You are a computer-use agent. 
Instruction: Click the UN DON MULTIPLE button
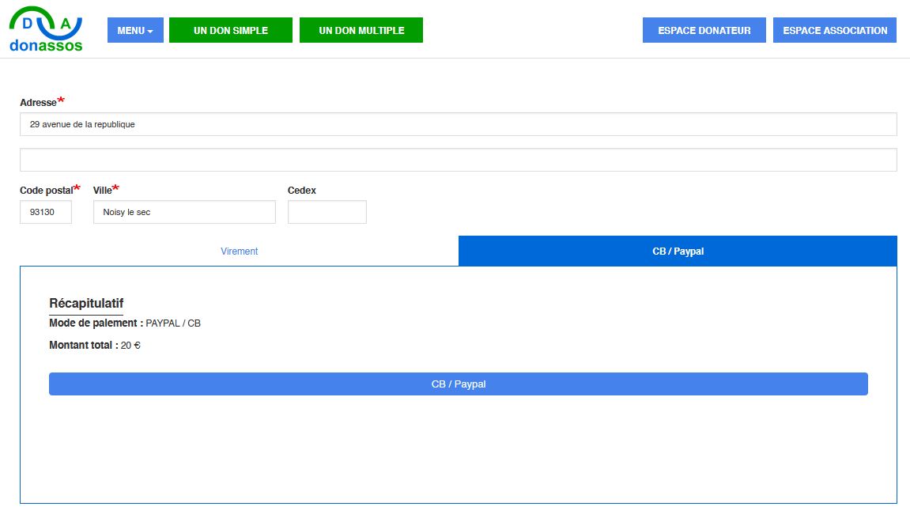pyautogui.click(x=361, y=30)
